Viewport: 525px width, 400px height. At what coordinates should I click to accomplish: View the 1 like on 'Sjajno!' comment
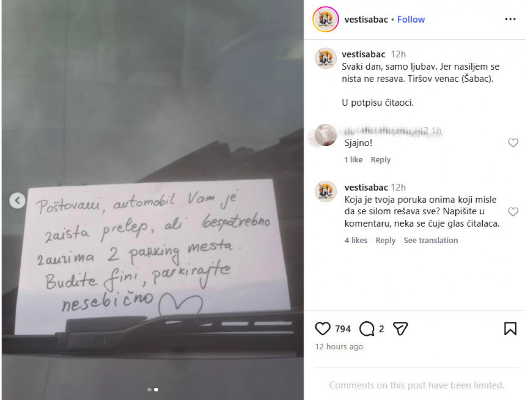tap(354, 160)
